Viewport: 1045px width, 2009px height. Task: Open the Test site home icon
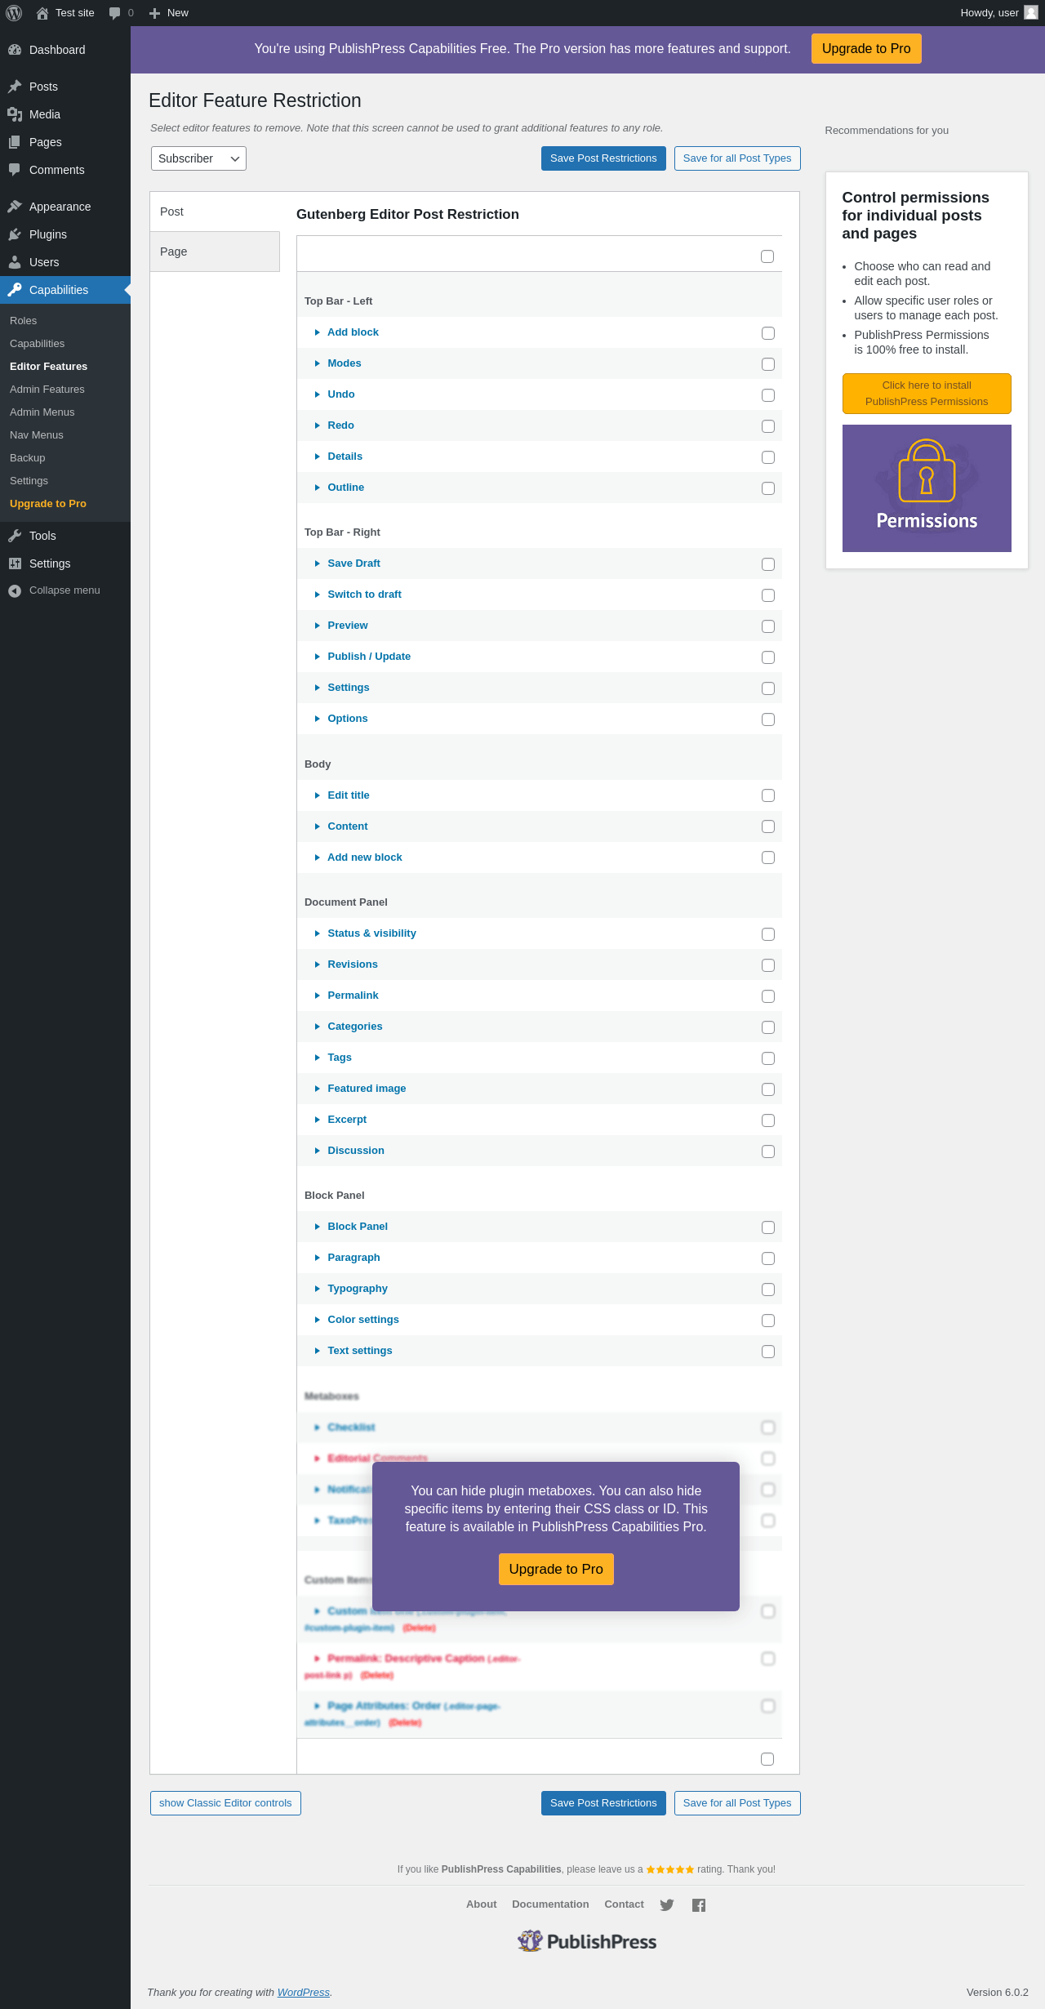point(42,13)
